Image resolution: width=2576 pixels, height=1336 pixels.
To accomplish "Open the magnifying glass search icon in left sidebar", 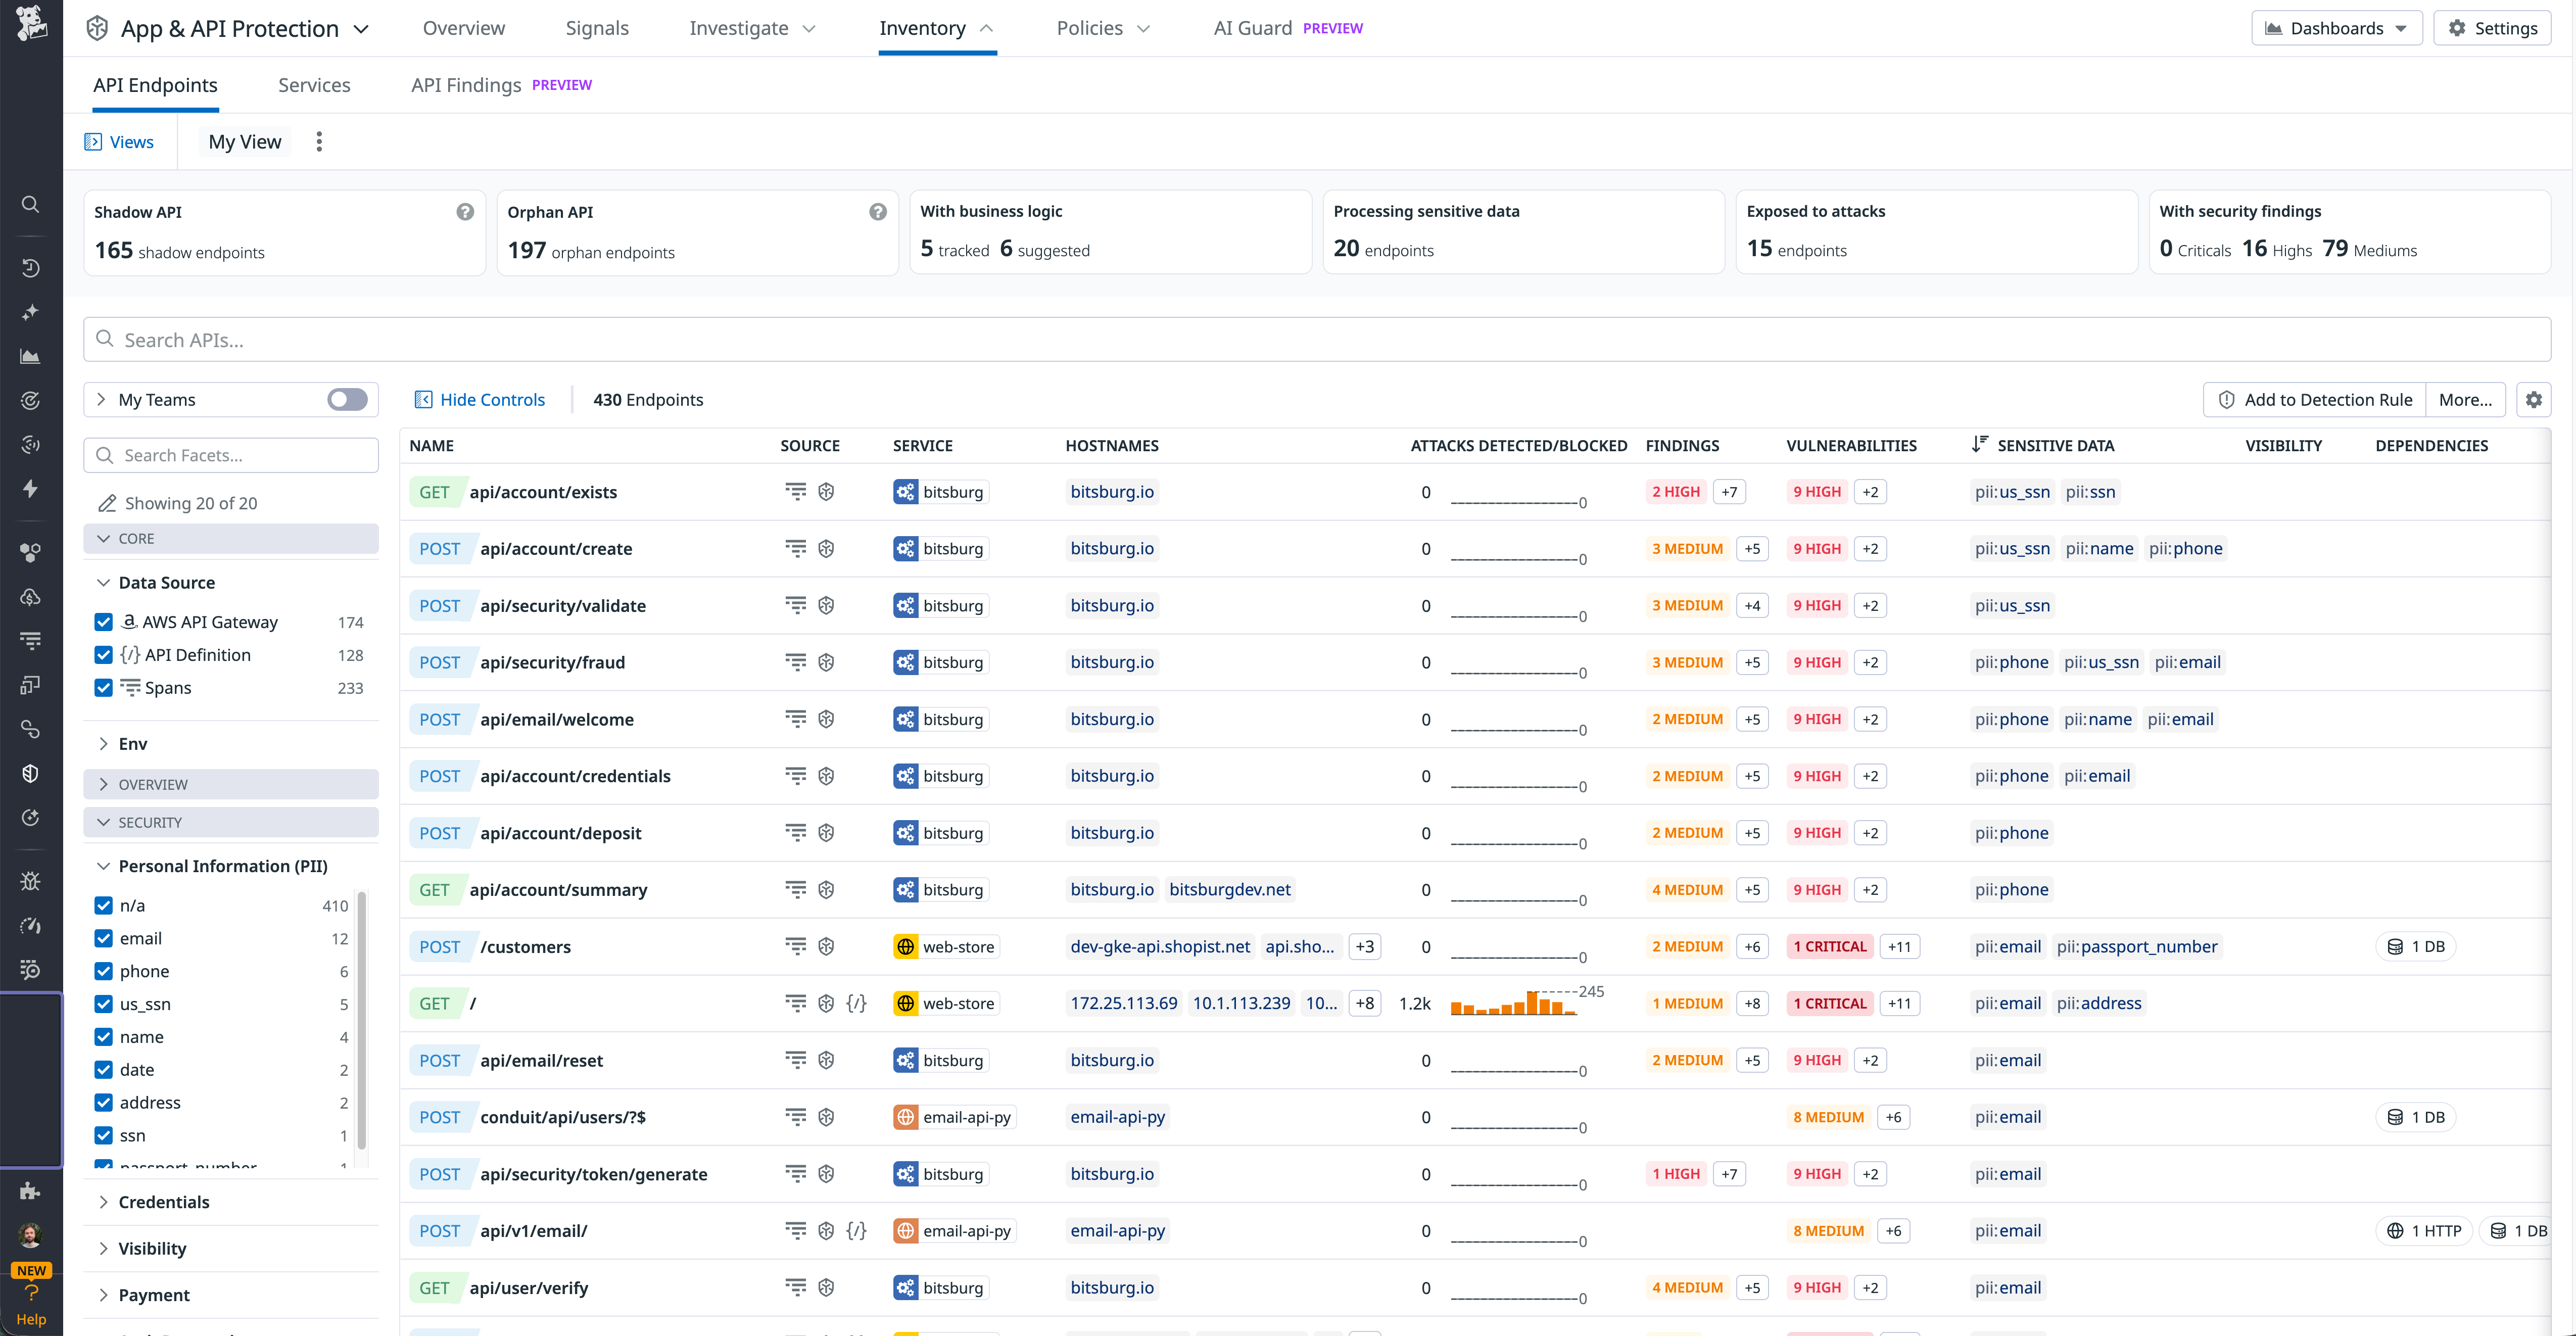I will tap(30, 204).
